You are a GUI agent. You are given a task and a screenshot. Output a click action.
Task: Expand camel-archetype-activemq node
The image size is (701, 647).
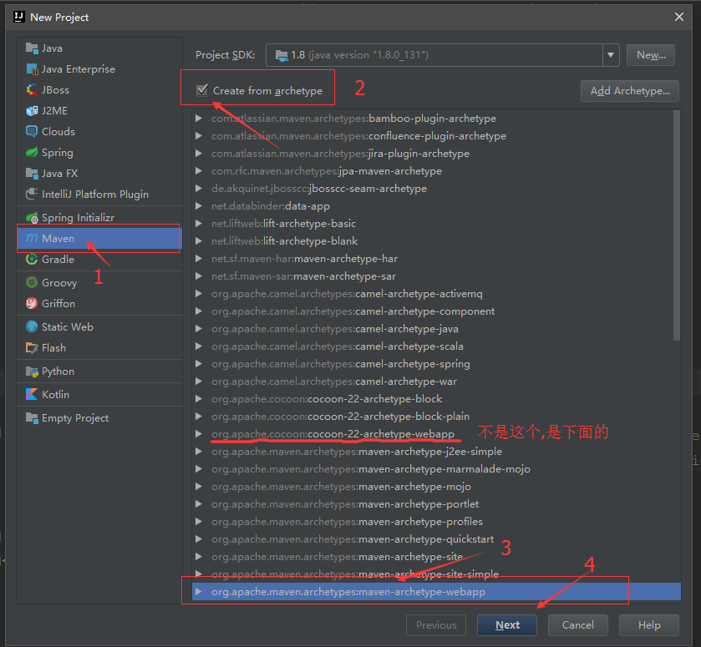(199, 294)
